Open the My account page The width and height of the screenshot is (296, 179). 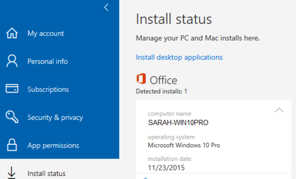tap(46, 34)
